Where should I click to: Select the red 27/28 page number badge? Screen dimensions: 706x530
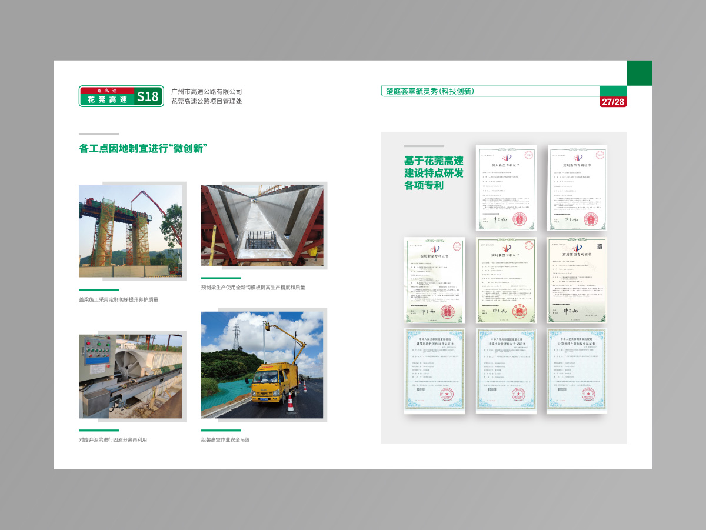point(612,102)
